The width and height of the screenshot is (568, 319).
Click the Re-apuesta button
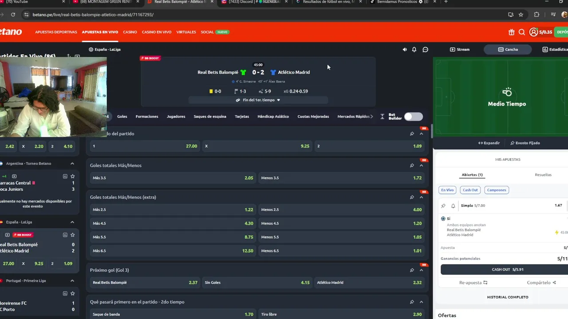pos(473,283)
